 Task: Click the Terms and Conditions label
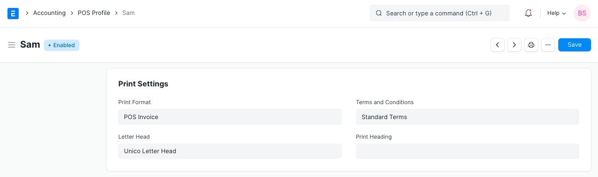click(x=385, y=102)
